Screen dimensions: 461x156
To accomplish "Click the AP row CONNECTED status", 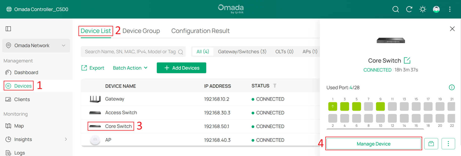I will click(x=268, y=140).
